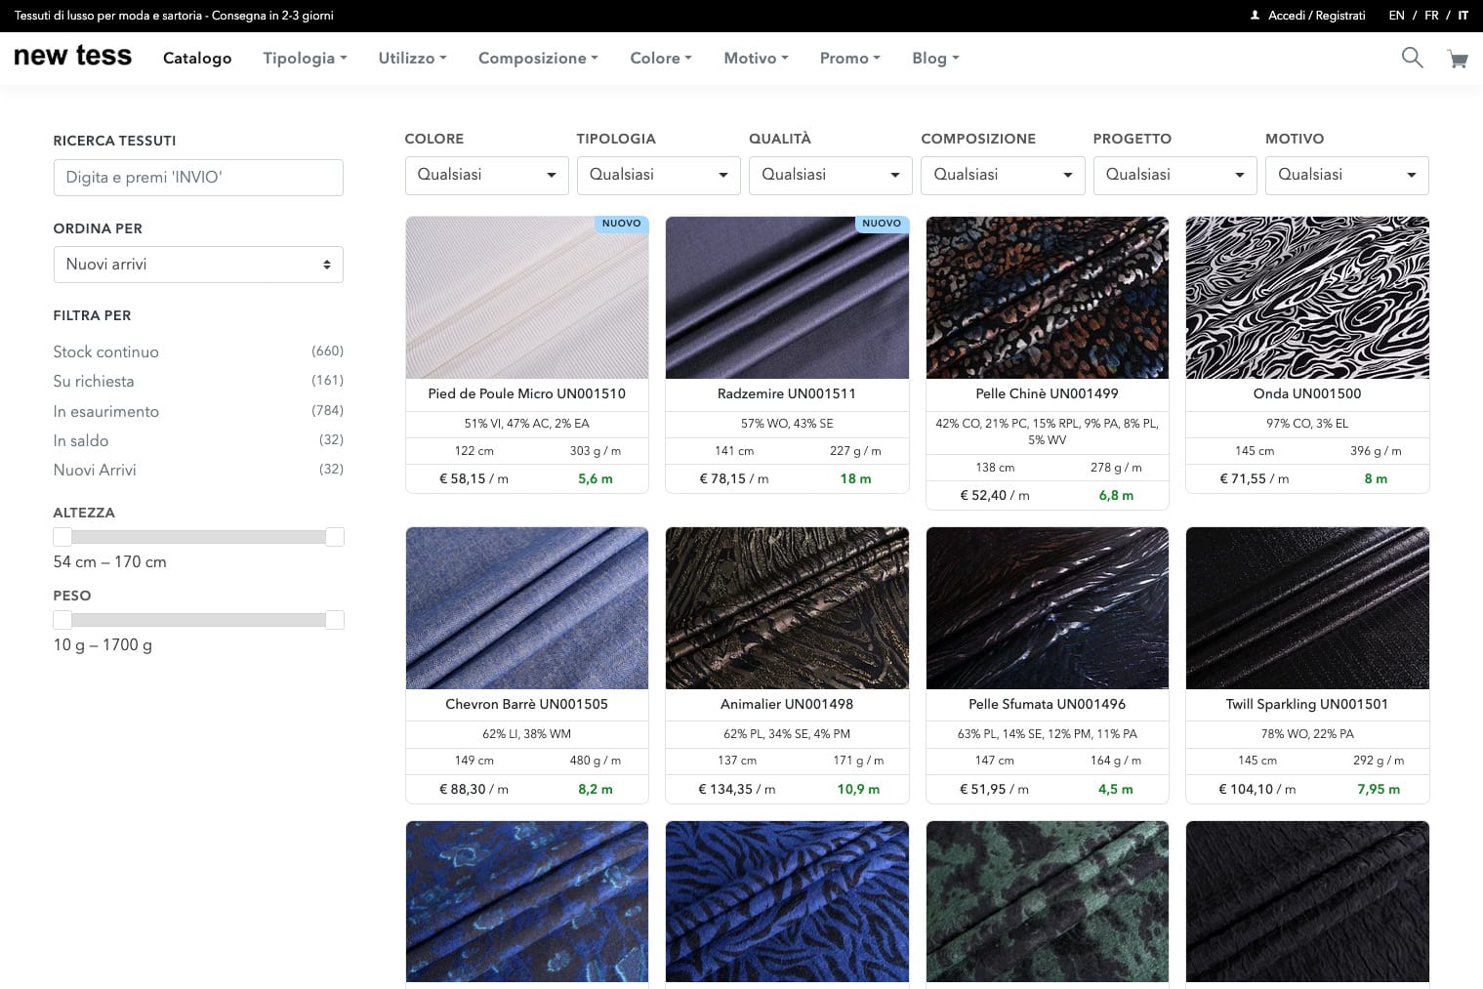Screen dimensions: 1483x989
Task: Click the new tess logo
Action: (x=73, y=57)
